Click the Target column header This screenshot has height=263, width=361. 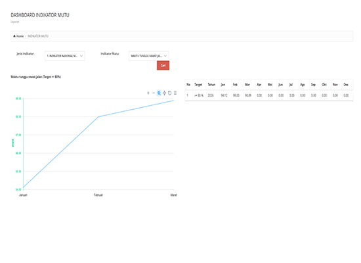(x=198, y=85)
